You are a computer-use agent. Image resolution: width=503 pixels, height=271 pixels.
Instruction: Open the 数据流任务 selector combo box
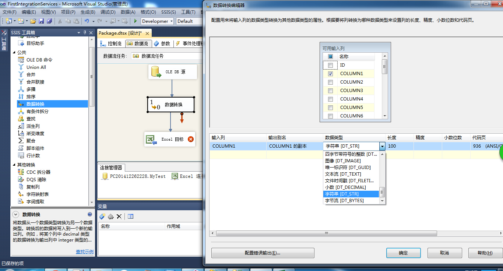[x=167, y=56]
